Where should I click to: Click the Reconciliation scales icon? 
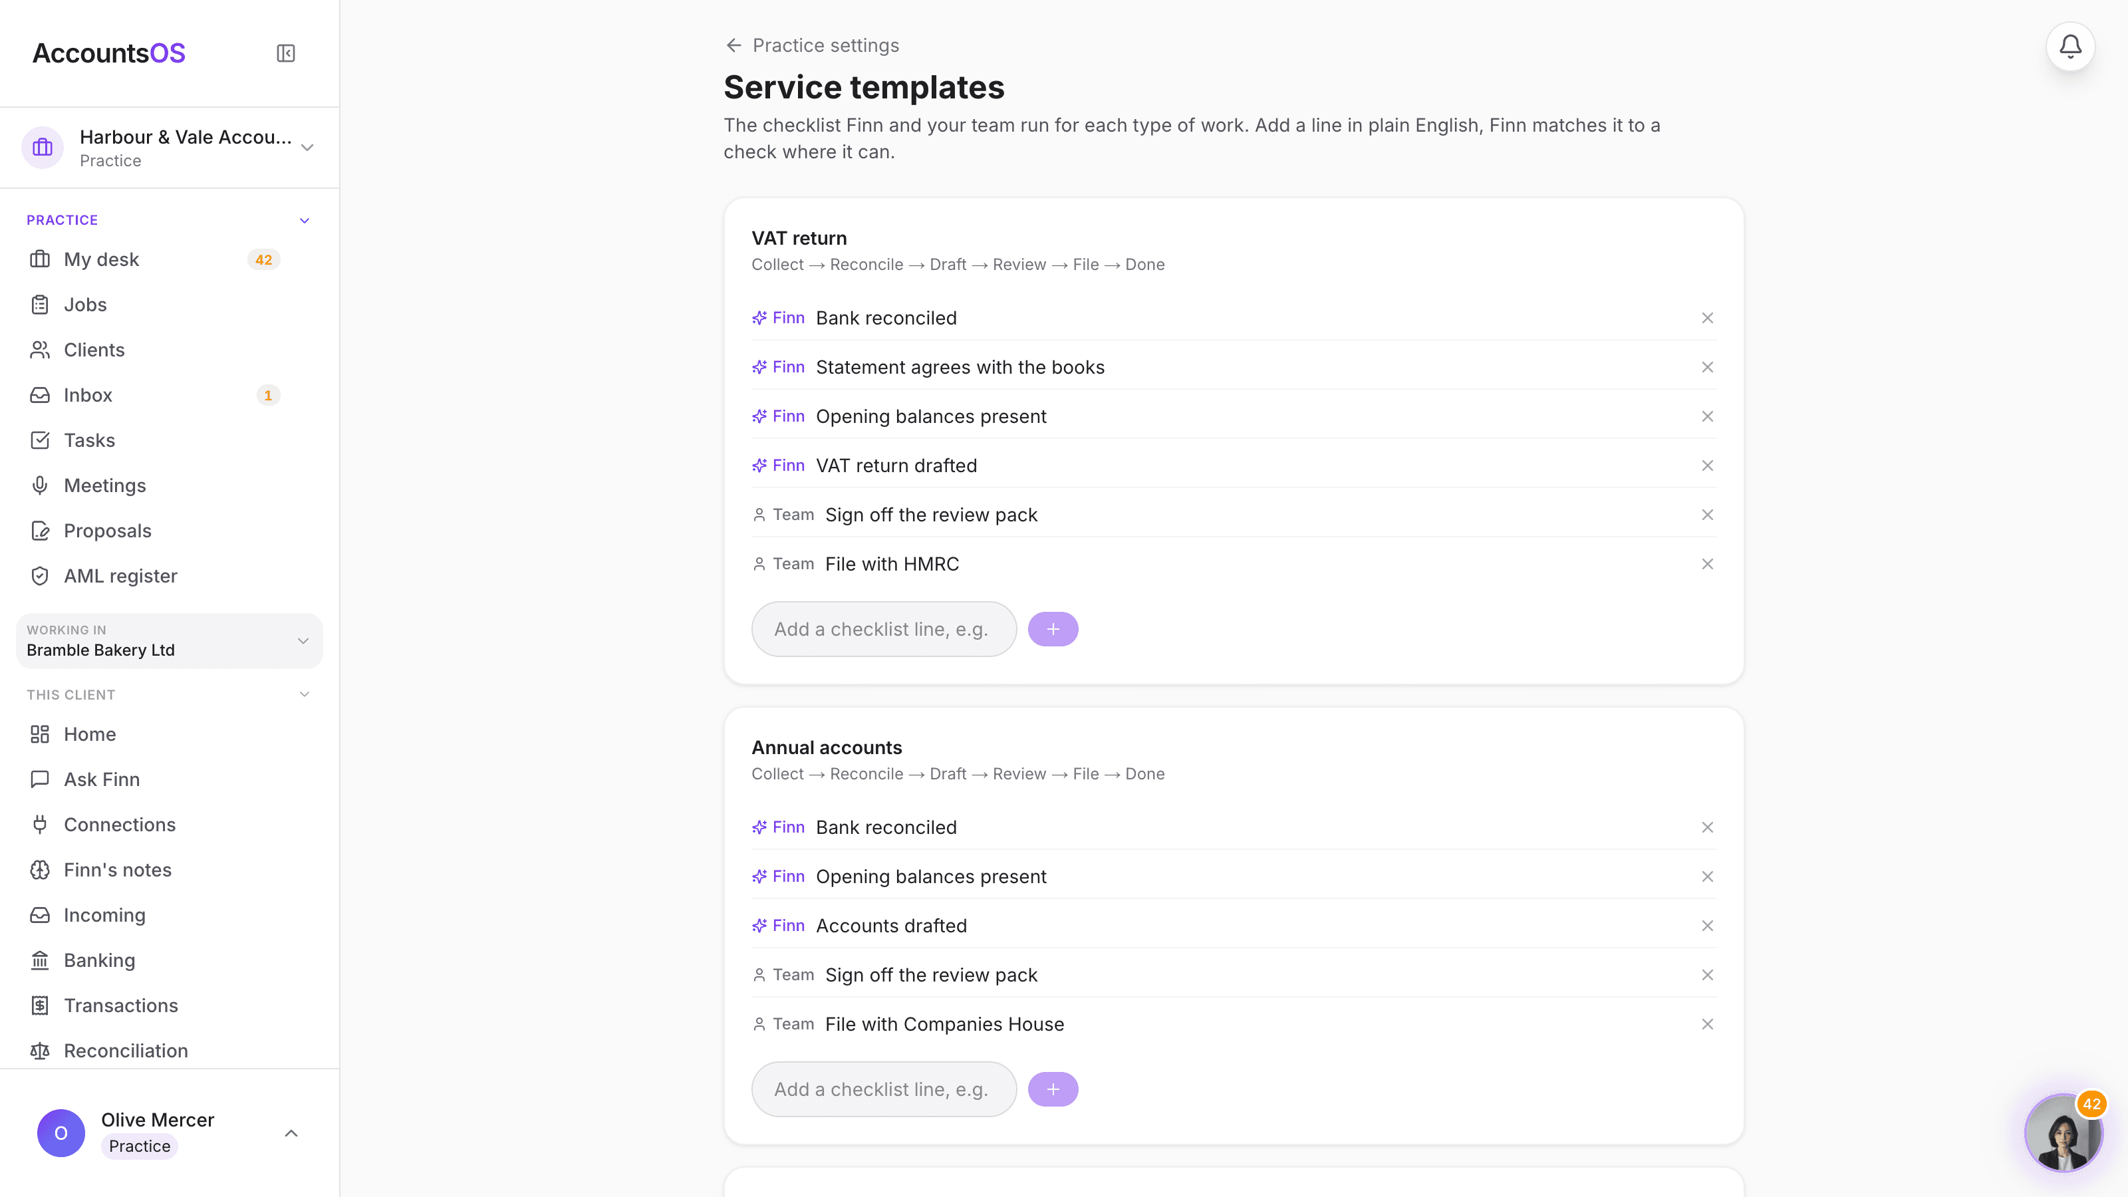pos(40,1051)
